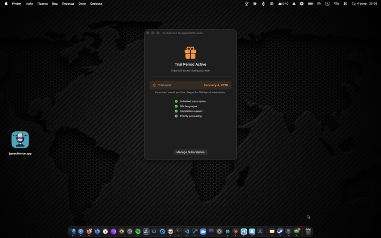The image size is (381, 238).
Task: Click the 'Priority processing' feature text
Action: pos(190,116)
